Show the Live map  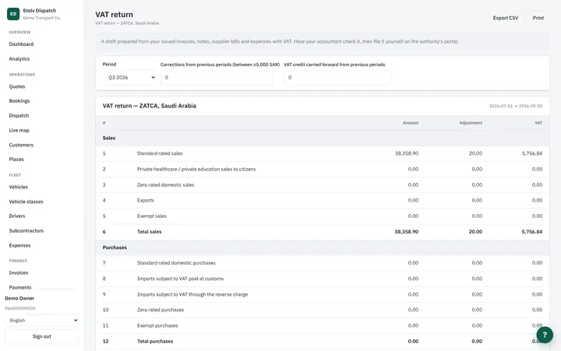[x=19, y=130]
